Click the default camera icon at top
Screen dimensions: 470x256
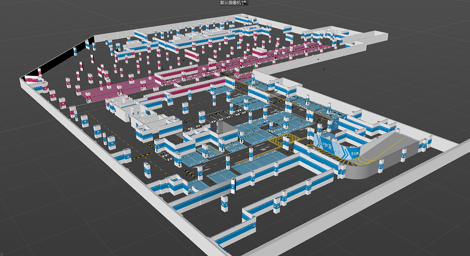tap(245, 2)
